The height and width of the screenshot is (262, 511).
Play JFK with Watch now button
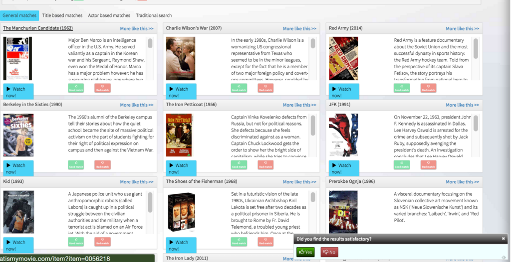coord(342,168)
